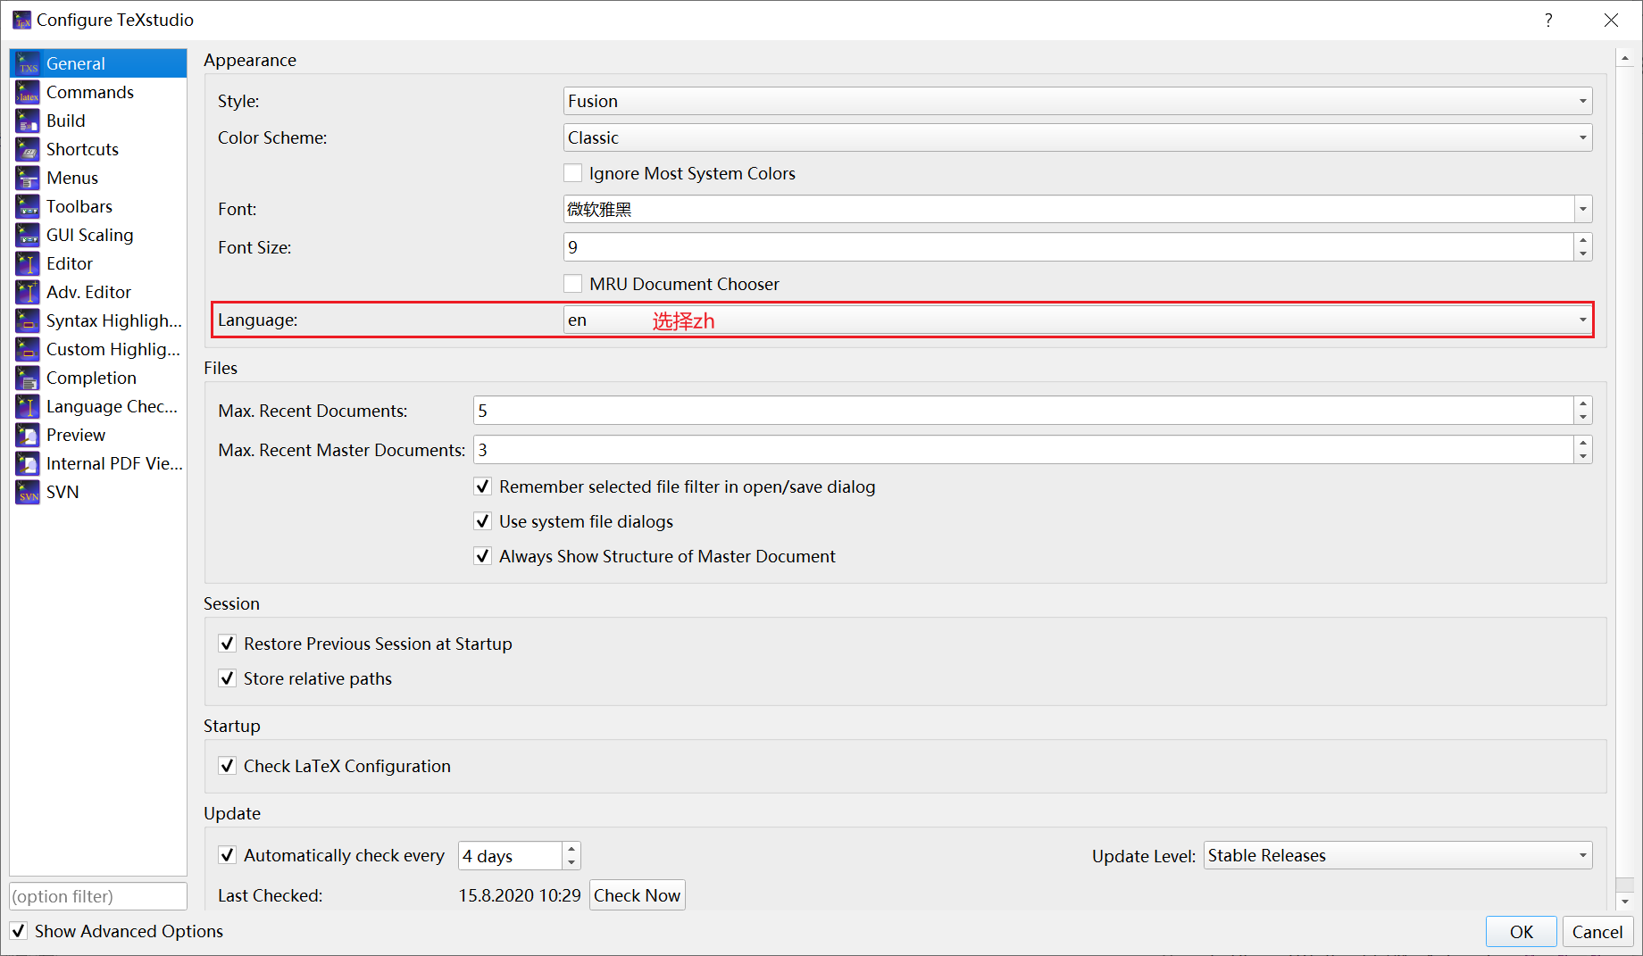Image resolution: width=1643 pixels, height=956 pixels.
Task: Toggle Always Show Structure of Master Document
Action: coord(483,556)
